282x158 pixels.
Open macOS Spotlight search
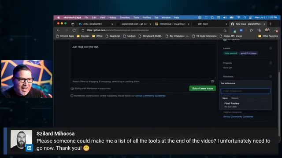point(245,18)
